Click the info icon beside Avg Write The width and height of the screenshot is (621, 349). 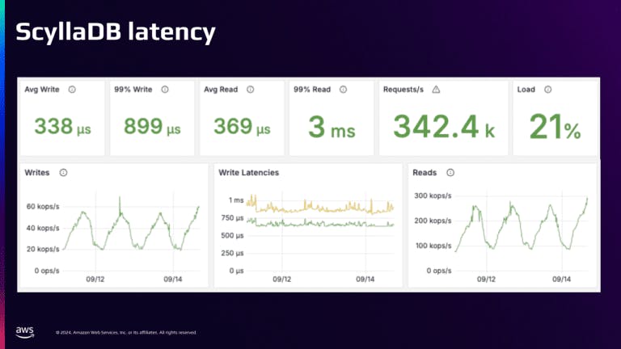coord(71,90)
